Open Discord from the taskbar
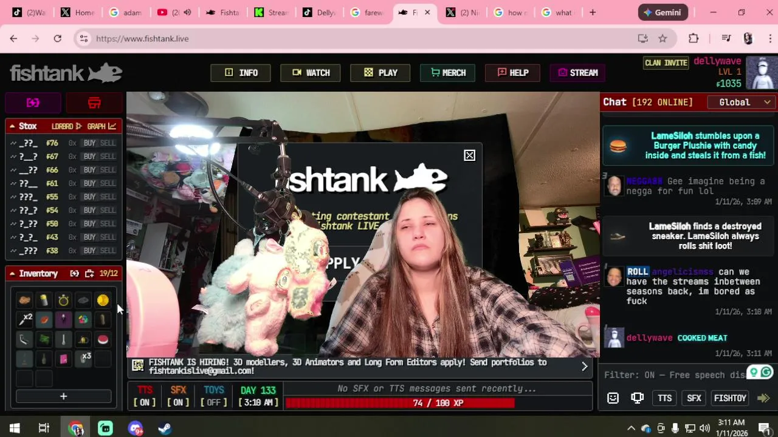The height and width of the screenshot is (437, 778). (x=135, y=429)
